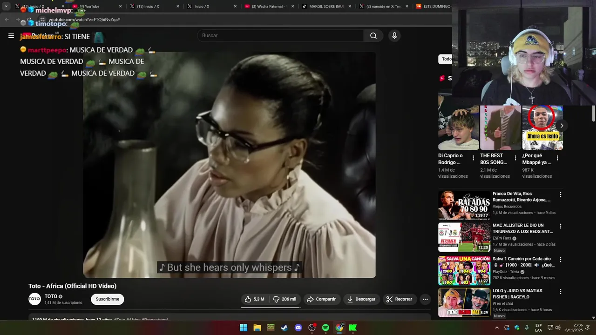Viewport: 596px width, 335px height.
Task: Click the Chrome icon in the taskbar
Action: point(339,328)
